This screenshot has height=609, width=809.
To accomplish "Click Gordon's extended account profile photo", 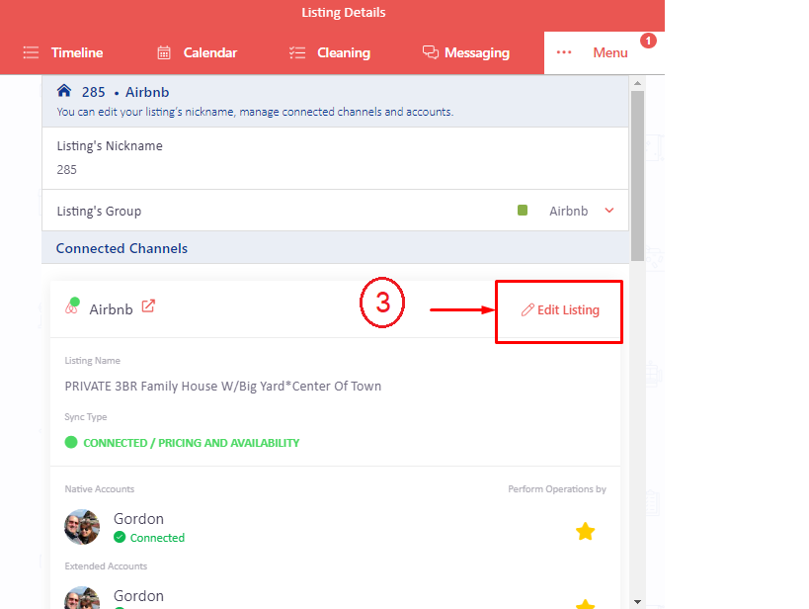I will [x=82, y=598].
